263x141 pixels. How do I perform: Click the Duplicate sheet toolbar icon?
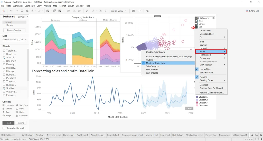(54, 11)
